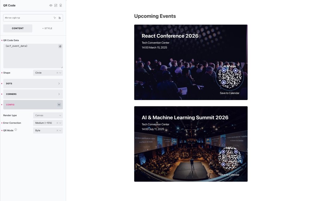Click the layout rows icon in panel header
This screenshot has height=201, width=315.
(56, 6)
